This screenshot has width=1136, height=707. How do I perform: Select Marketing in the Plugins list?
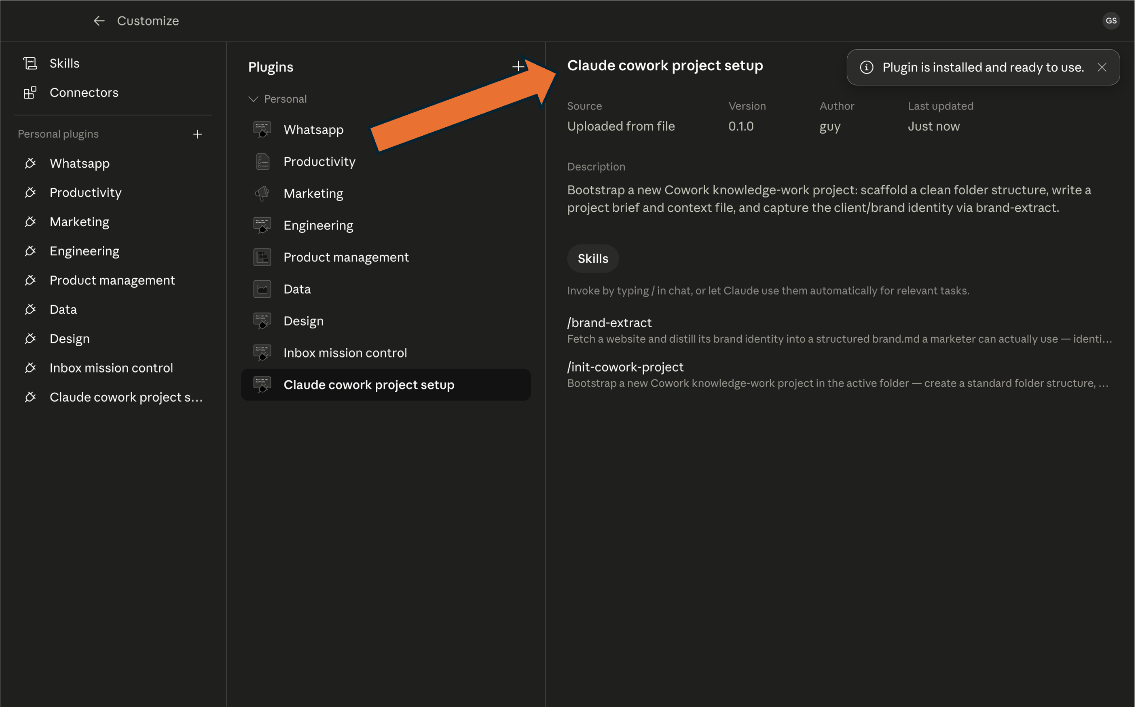coord(386,193)
